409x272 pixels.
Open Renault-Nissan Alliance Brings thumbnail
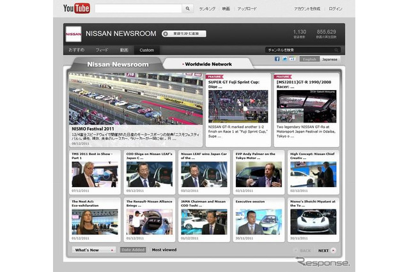click(150, 222)
